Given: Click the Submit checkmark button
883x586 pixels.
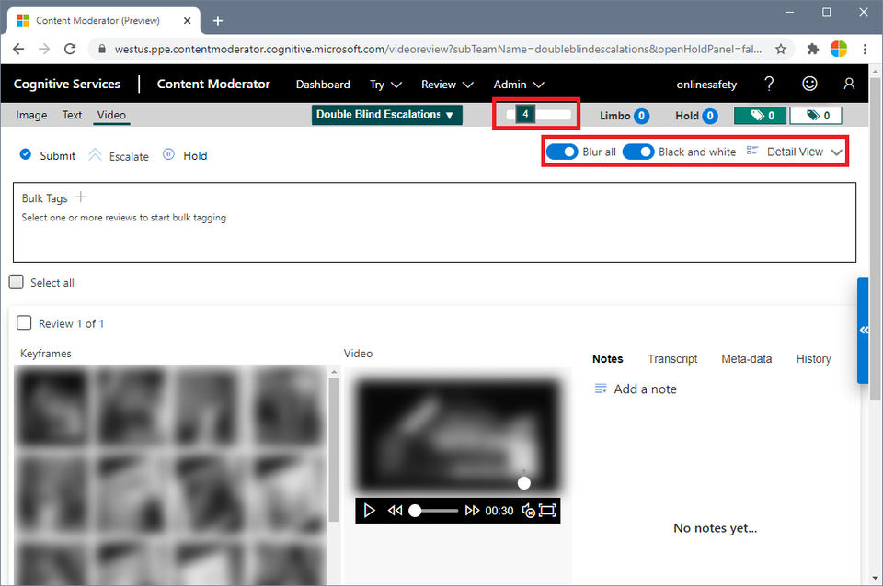Looking at the screenshot, I should tap(47, 155).
